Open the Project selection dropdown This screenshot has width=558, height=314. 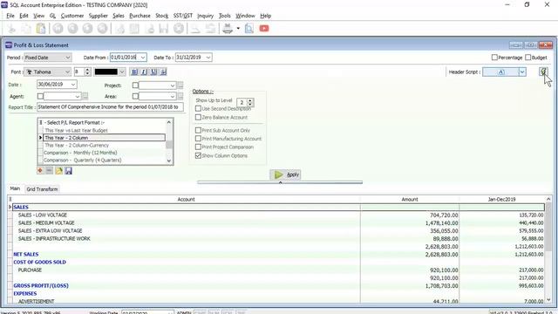[x=173, y=85]
